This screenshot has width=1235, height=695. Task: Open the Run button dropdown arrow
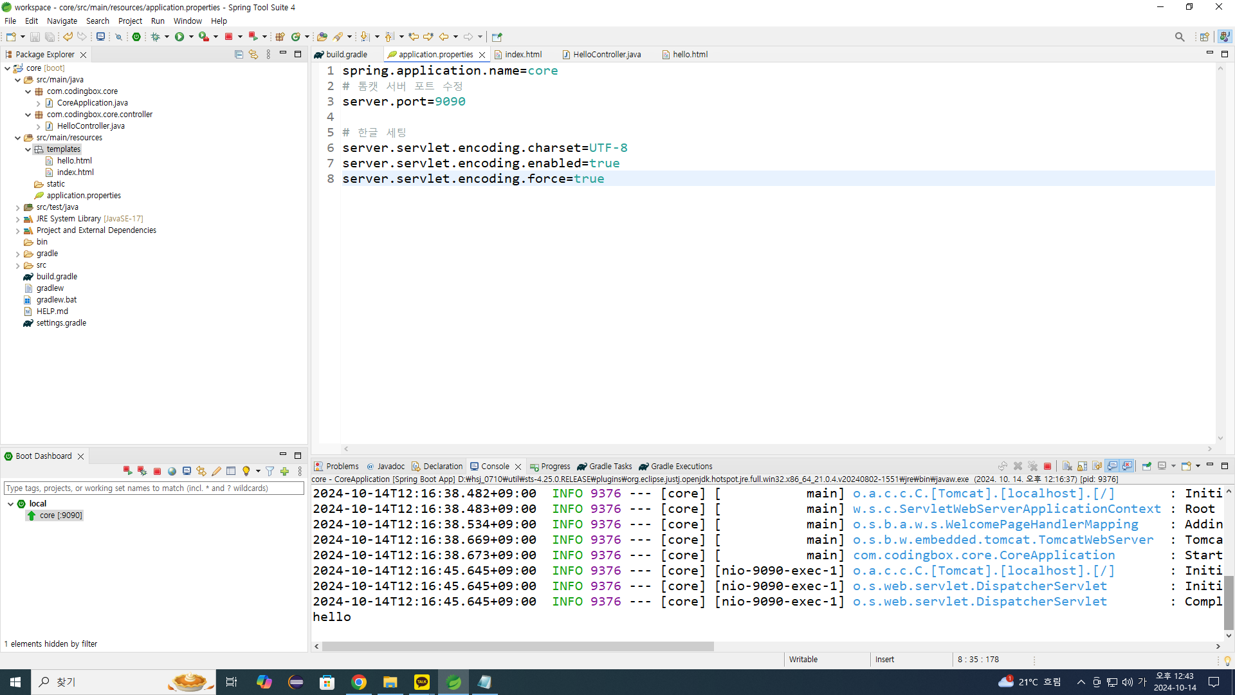[x=191, y=37]
